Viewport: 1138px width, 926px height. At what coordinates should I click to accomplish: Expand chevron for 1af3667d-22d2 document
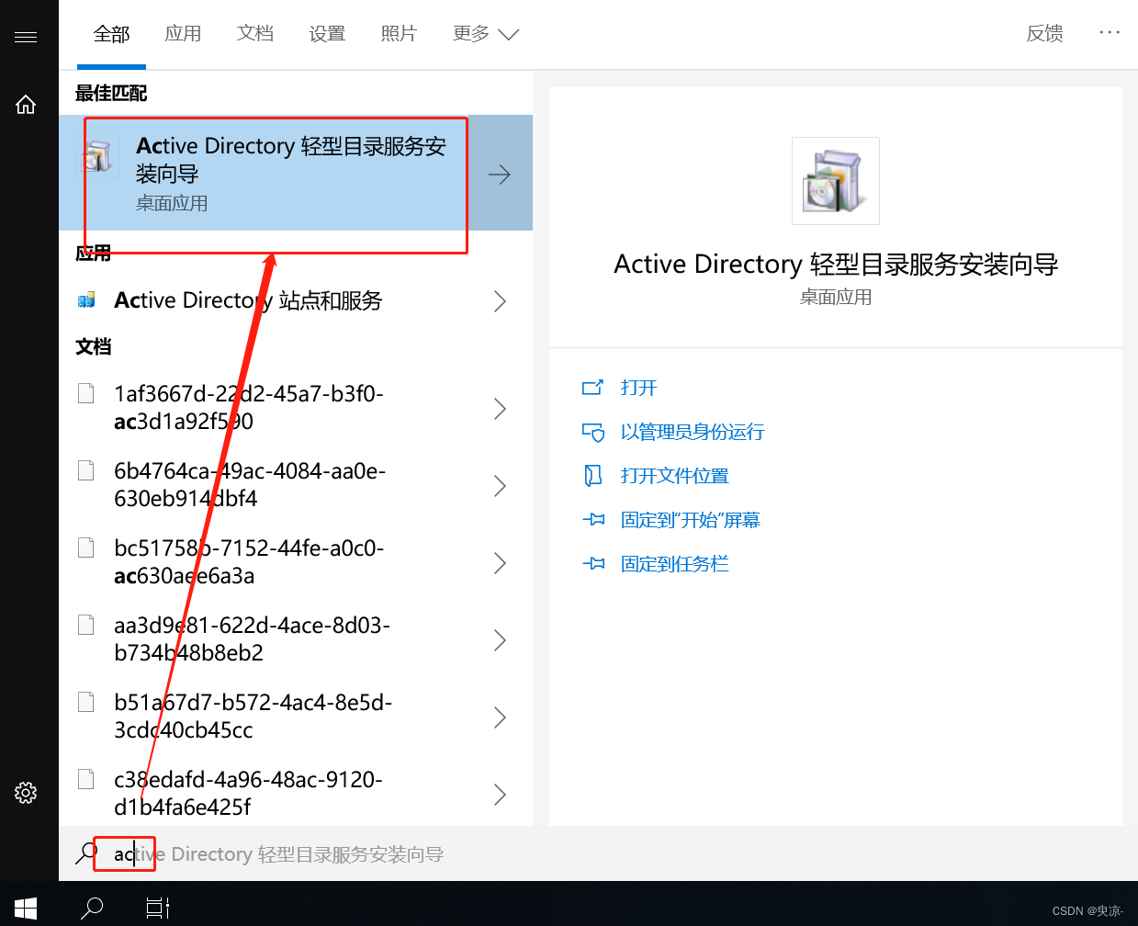[x=500, y=409]
